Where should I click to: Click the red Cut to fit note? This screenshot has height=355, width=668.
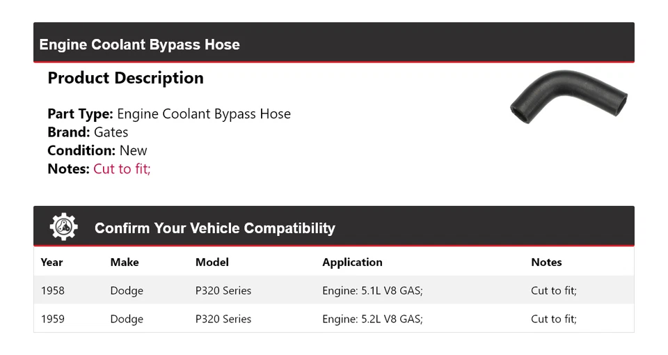122,168
